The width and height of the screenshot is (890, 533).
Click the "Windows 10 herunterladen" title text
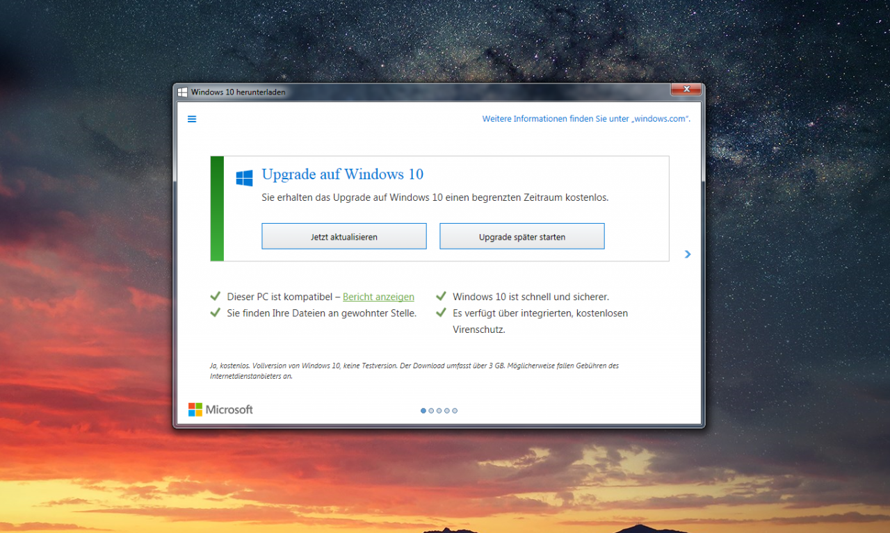[x=238, y=92]
